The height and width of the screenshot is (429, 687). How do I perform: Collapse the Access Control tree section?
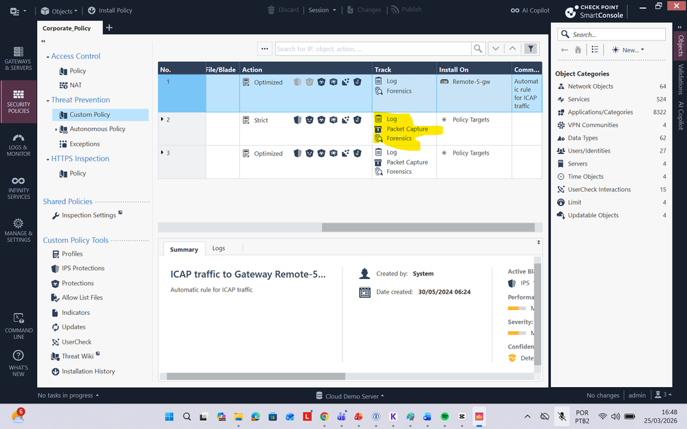[47, 57]
